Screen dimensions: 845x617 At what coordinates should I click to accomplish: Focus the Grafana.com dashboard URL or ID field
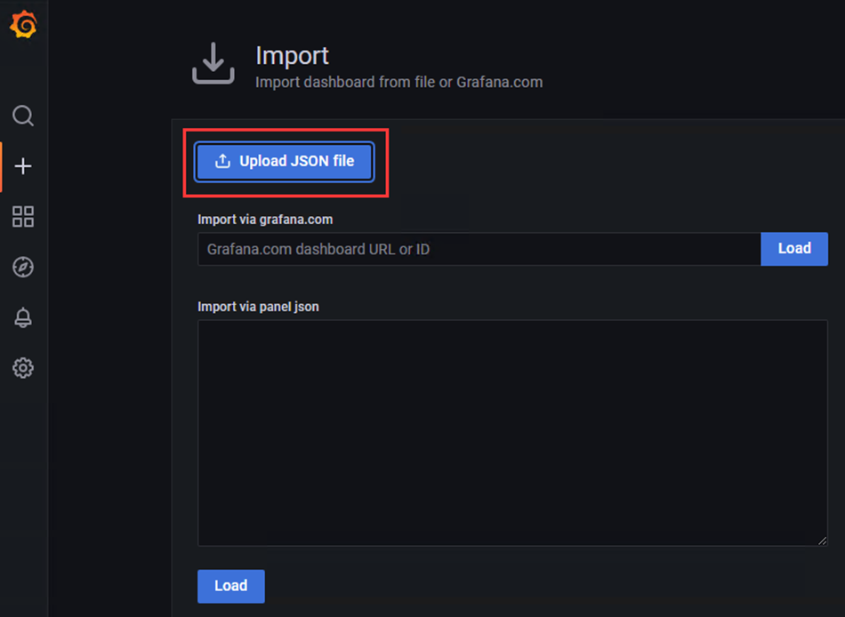click(479, 249)
